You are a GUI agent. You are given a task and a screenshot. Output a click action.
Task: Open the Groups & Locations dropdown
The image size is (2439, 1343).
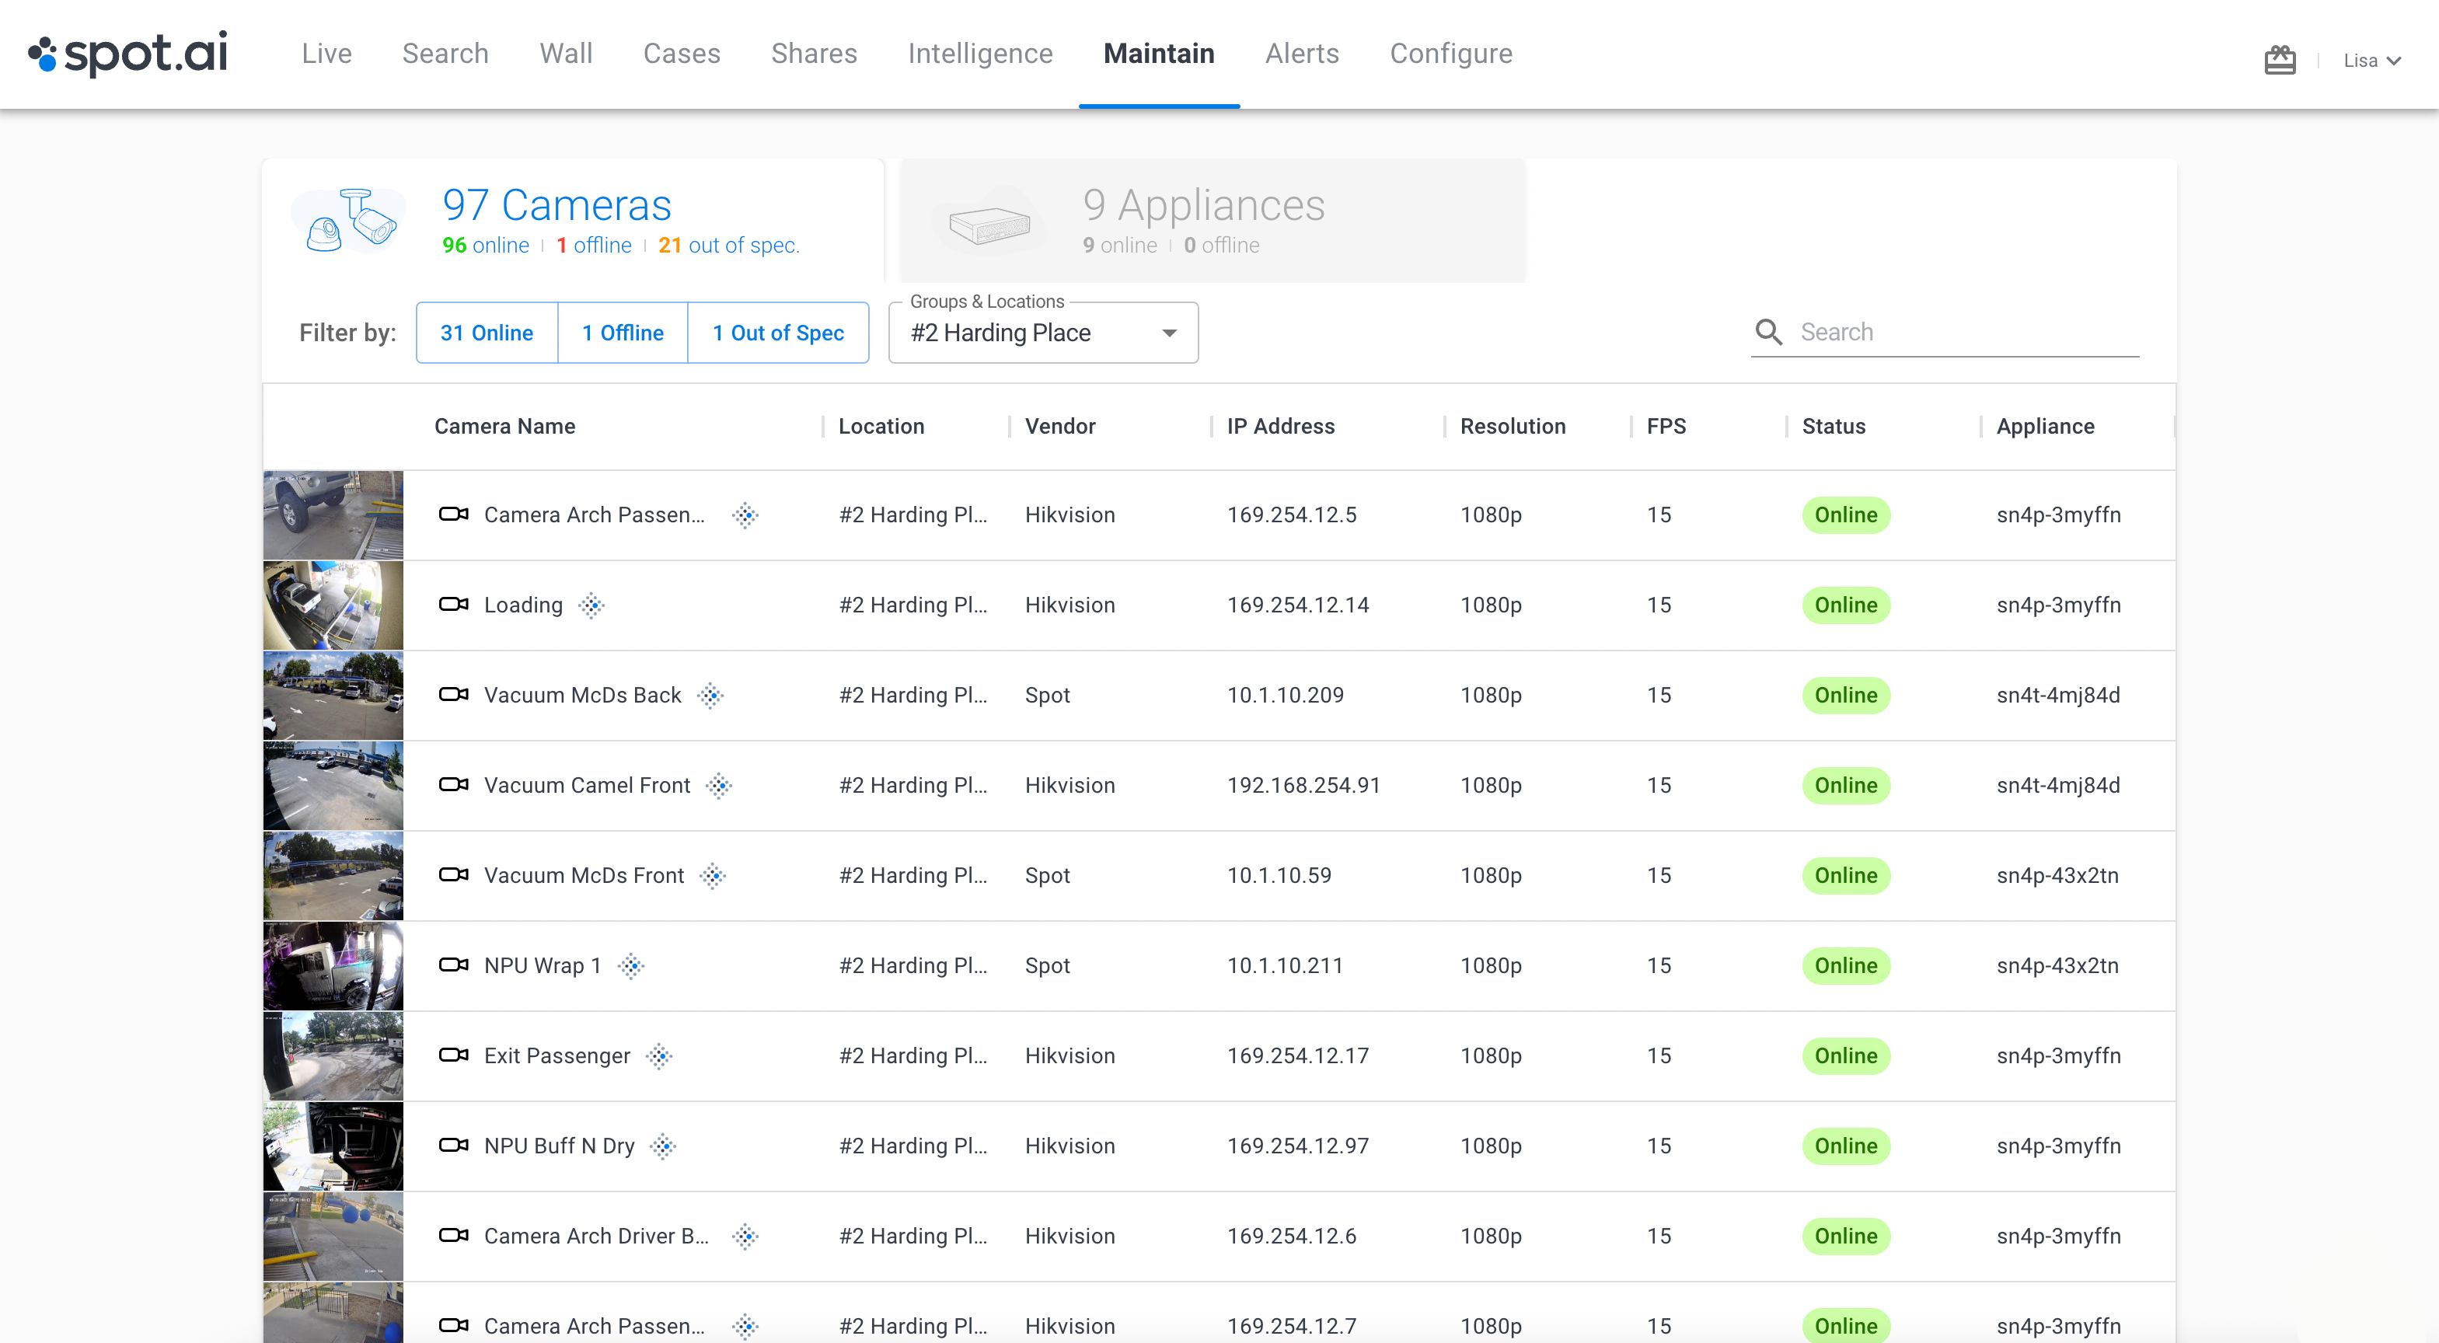pyautogui.click(x=1042, y=333)
